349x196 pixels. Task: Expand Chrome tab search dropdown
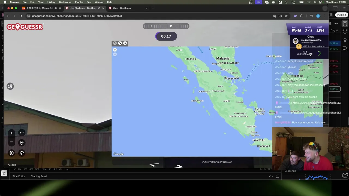(325, 8)
